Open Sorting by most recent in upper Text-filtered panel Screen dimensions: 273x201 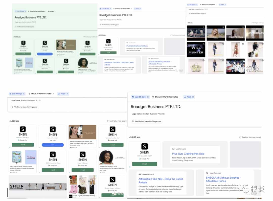(x=178, y=35)
